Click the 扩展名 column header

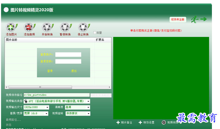click(103, 40)
